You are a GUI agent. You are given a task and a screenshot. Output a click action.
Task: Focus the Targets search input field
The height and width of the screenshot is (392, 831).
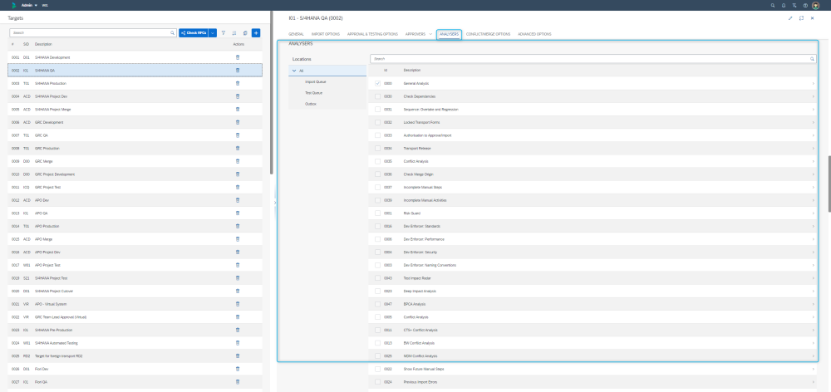coord(93,33)
